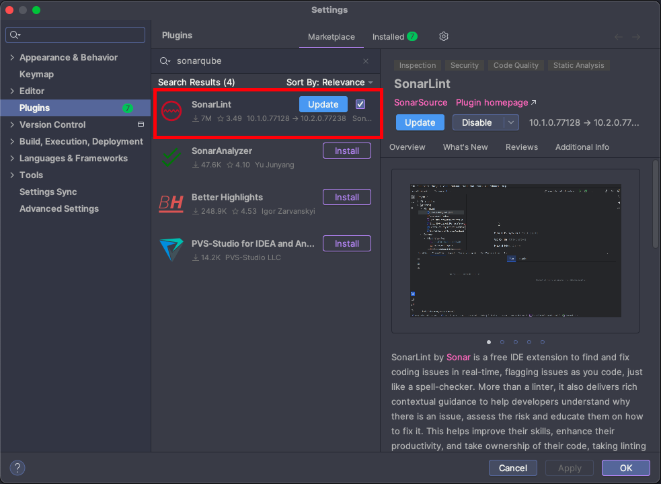Click the plugin description vertical scrollbar
Viewport: 661px width, 484px height.
656,204
